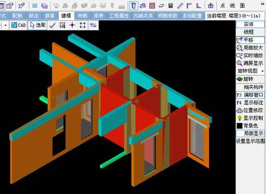The height and width of the screenshot is (194, 266).
Task: Toggle F4 显示标注 annotation display
Action: (250, 103)
